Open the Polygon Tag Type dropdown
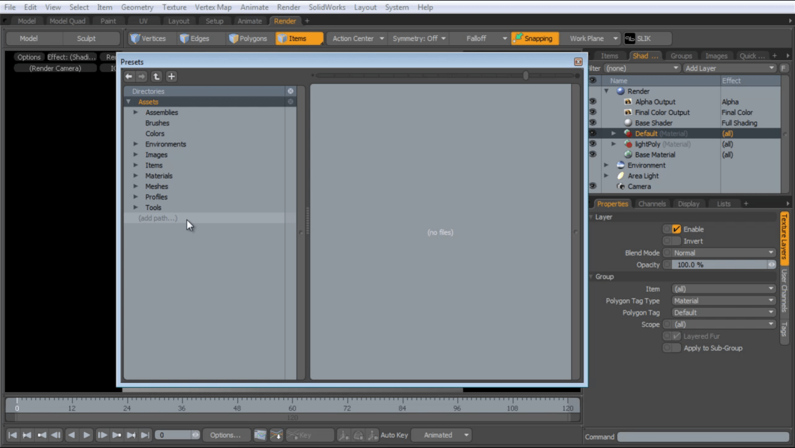 723,301
